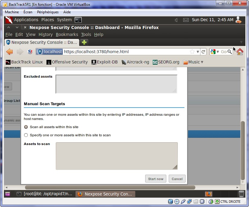Click the Start now button

[x=156, y=179]
